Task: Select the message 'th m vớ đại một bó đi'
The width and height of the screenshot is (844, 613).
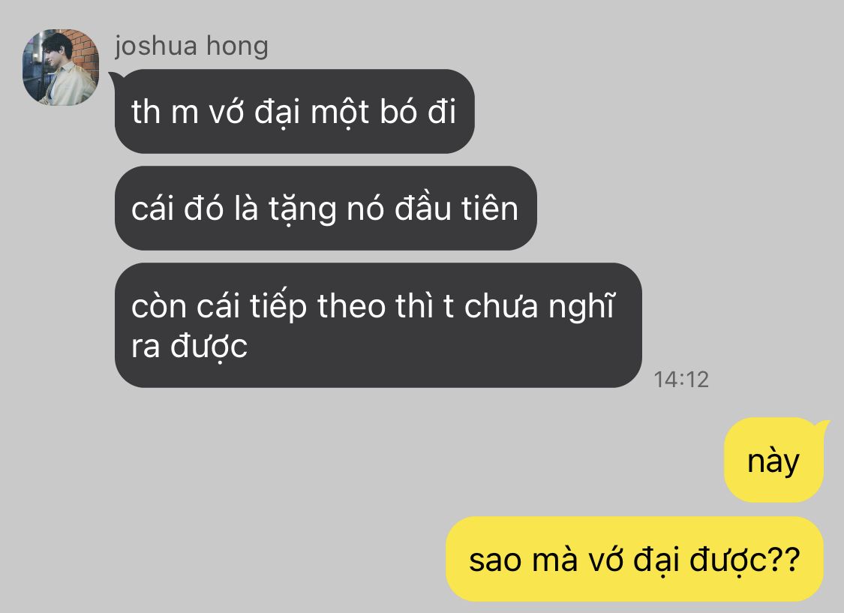Action: click(294, 111)
